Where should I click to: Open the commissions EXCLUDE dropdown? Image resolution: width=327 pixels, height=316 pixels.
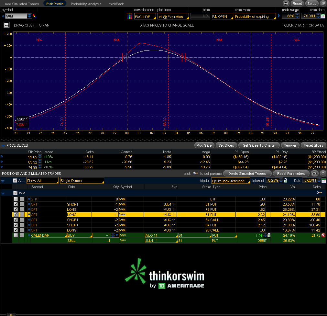coord(145,17)
